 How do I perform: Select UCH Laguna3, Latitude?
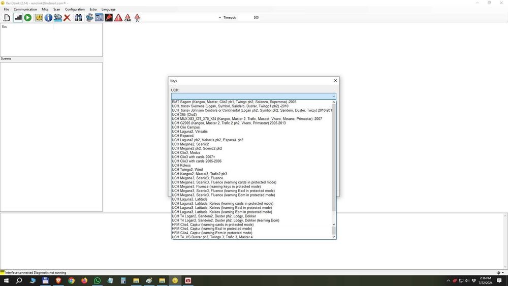(x=189, y=199)
